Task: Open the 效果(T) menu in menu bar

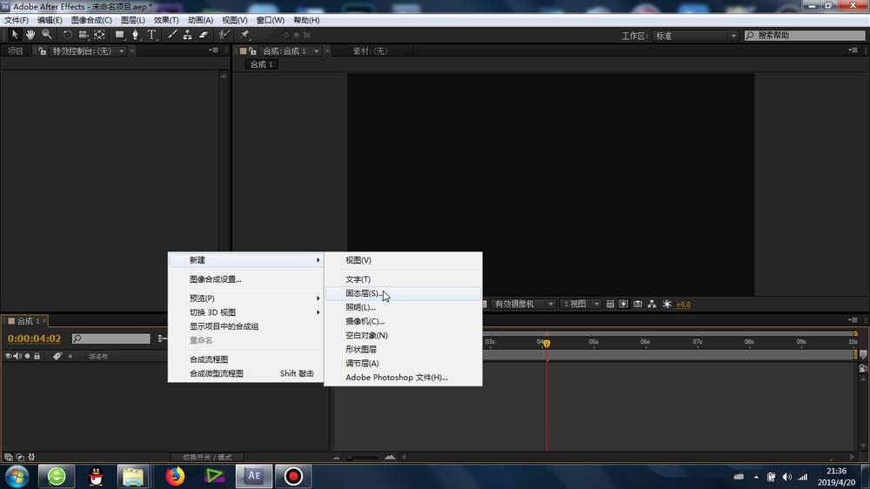Action: click(x=166, y=20)
